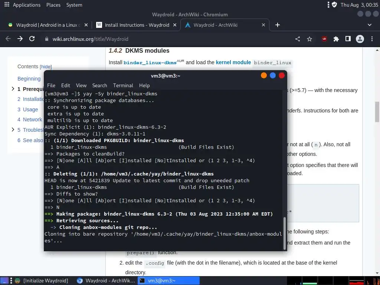Reload the ArchWiki page
Image resolution: width=380 pixels, height=285 pixels.
(x=32, y=39)
